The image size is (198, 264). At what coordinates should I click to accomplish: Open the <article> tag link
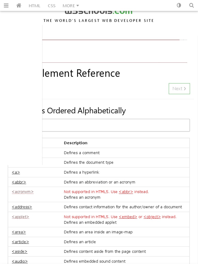coord(20,242)
